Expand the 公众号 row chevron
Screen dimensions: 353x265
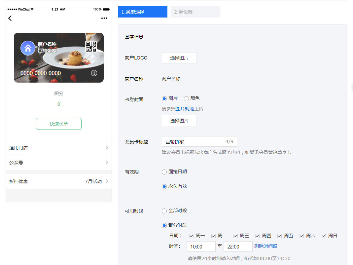[107, 163]
